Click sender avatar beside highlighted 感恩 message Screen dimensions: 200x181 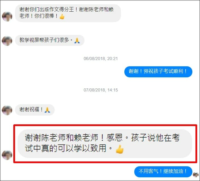7,155
